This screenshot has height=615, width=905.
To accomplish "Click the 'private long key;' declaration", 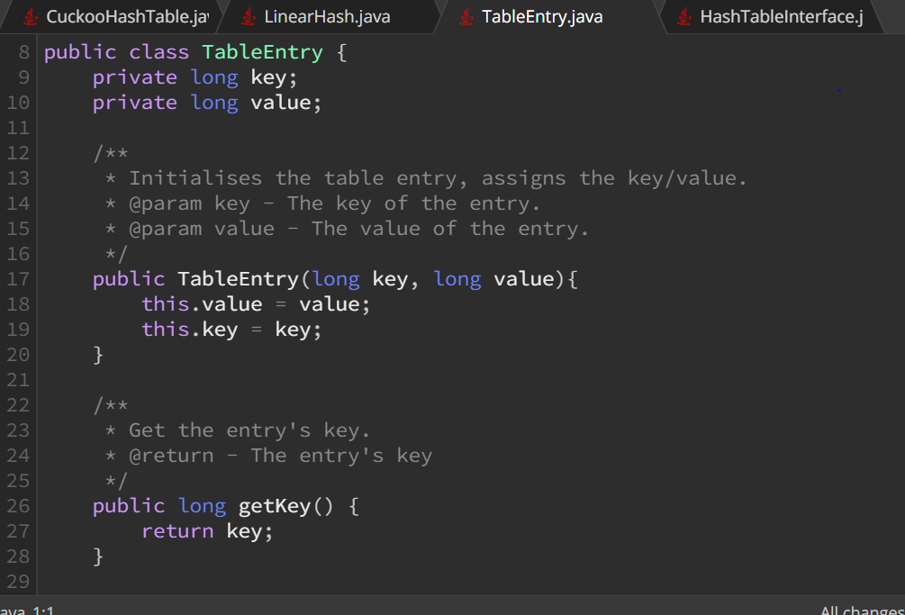I will [195, 77].
